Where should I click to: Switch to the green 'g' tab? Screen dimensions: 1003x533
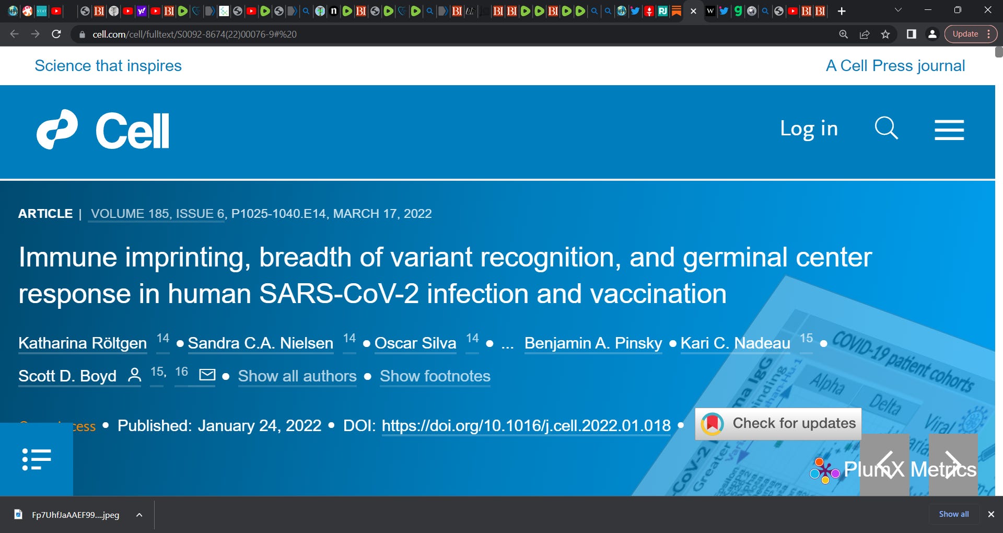738,11
